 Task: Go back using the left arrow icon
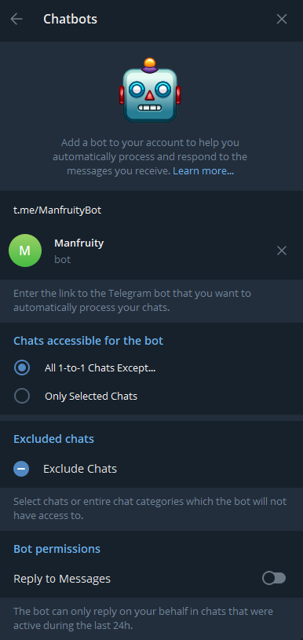[16, 19]
